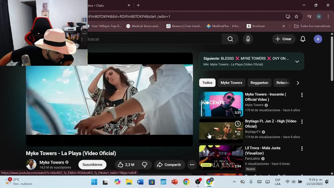This screenshot has width=334, height=188.
Task: Click the browser address bar URL
Action: point(129,16)
